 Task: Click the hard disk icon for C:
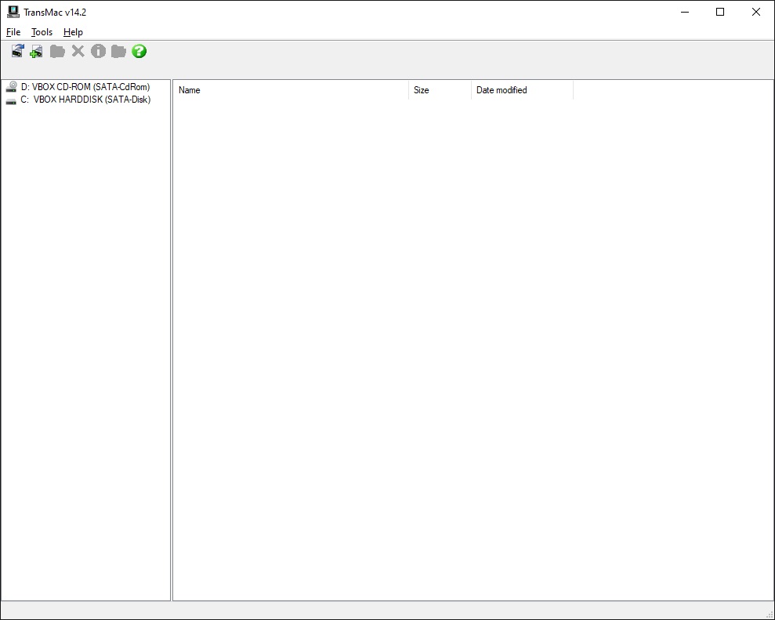coord(12,101)
